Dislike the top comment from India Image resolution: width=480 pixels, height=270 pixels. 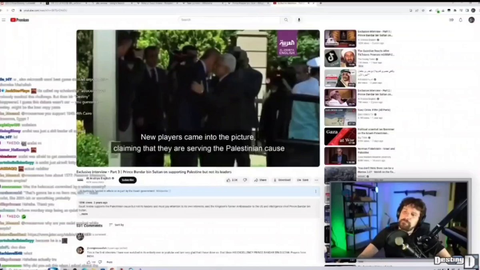coord(100,262)
